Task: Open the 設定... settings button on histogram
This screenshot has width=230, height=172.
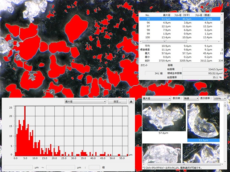Action: (117, 102)
